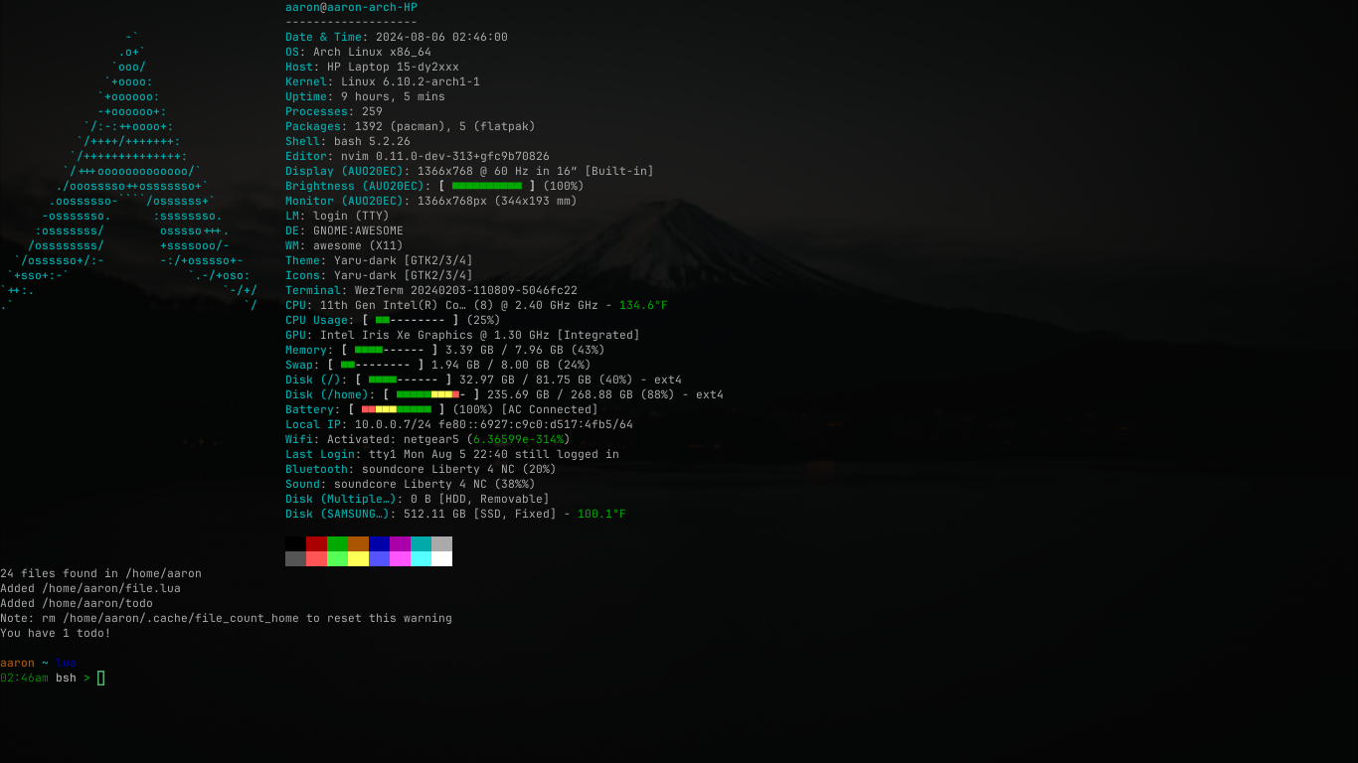Click the 'WM: awesome (X11)' line
Screen dimensions: 1358x763
[344, 245]
